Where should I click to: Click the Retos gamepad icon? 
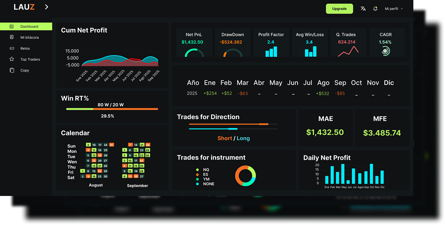tap(13, 48)
